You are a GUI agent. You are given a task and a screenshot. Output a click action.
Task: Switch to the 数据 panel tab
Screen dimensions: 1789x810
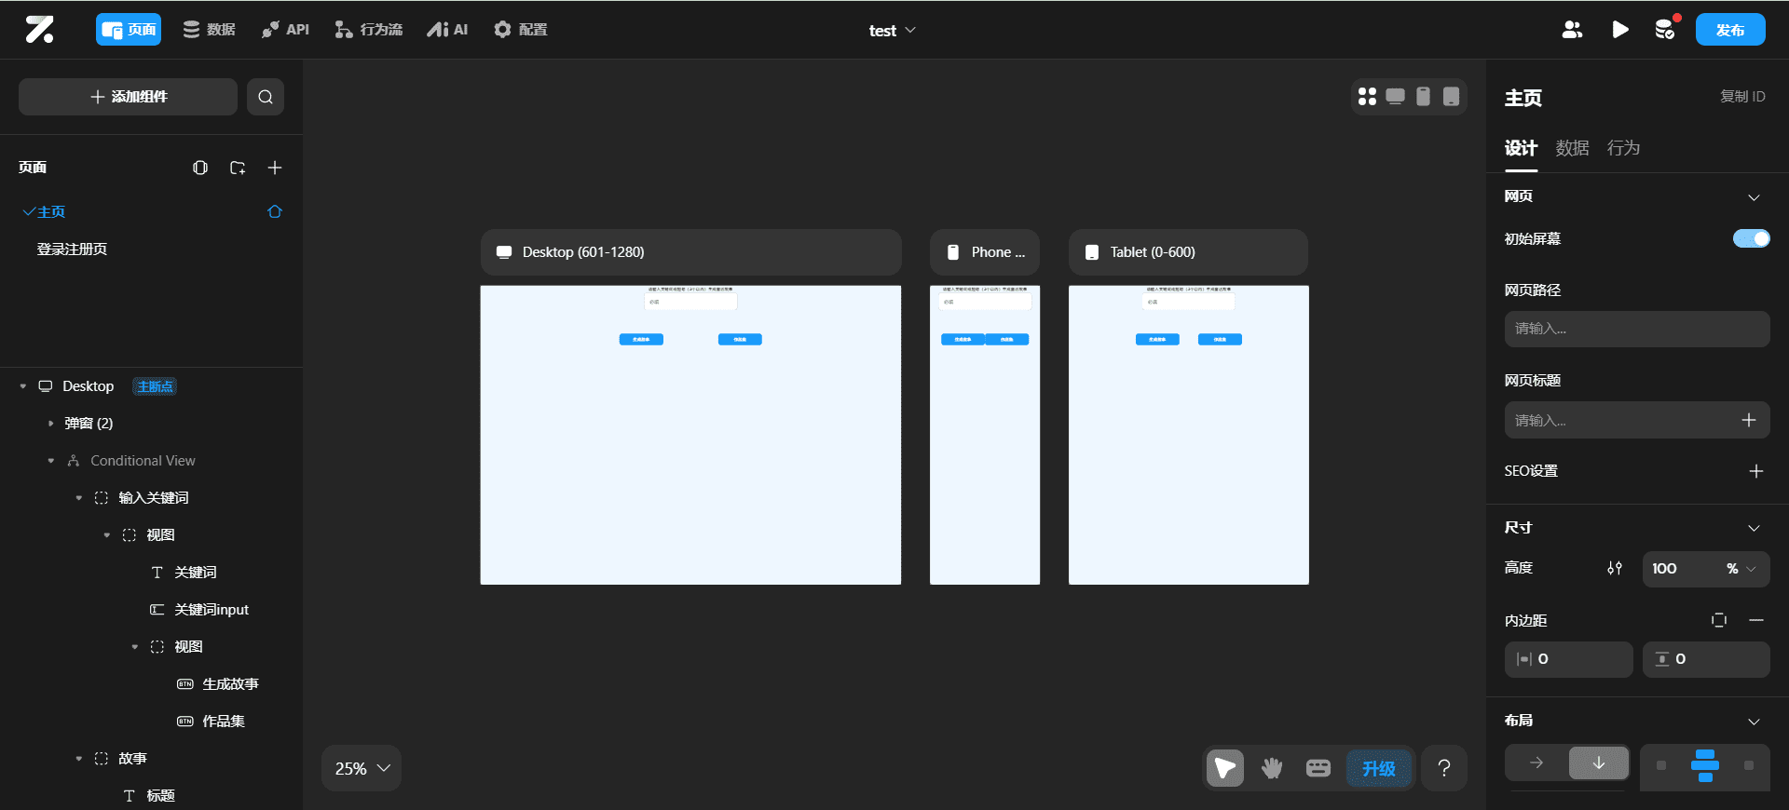point(1572,148)
